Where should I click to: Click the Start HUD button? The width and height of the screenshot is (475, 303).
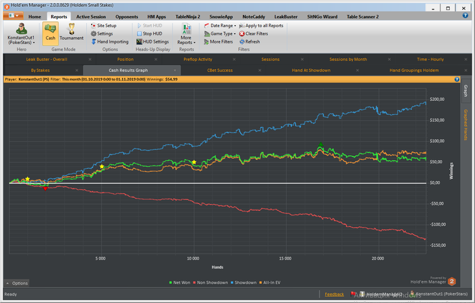[x=150, y=26]
